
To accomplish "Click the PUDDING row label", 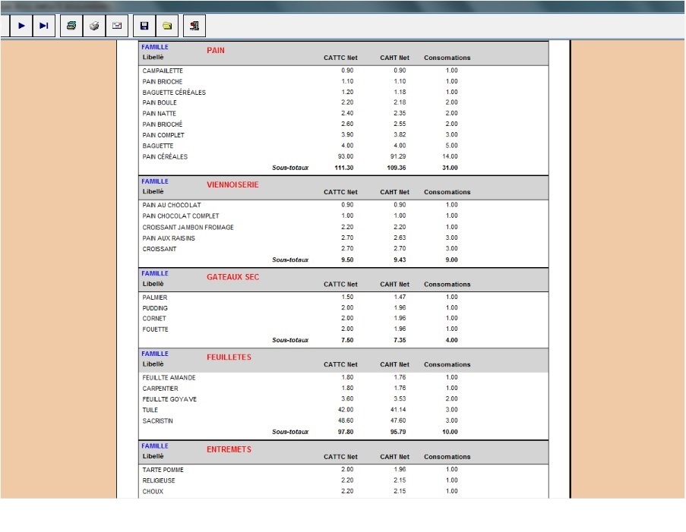I will [x=155, y=308].
